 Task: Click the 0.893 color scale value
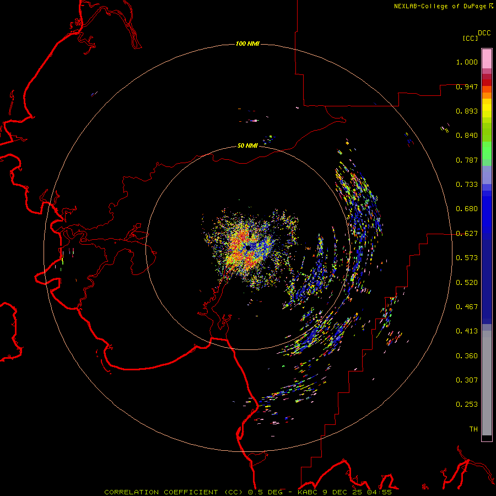click(x=467, y=111)
